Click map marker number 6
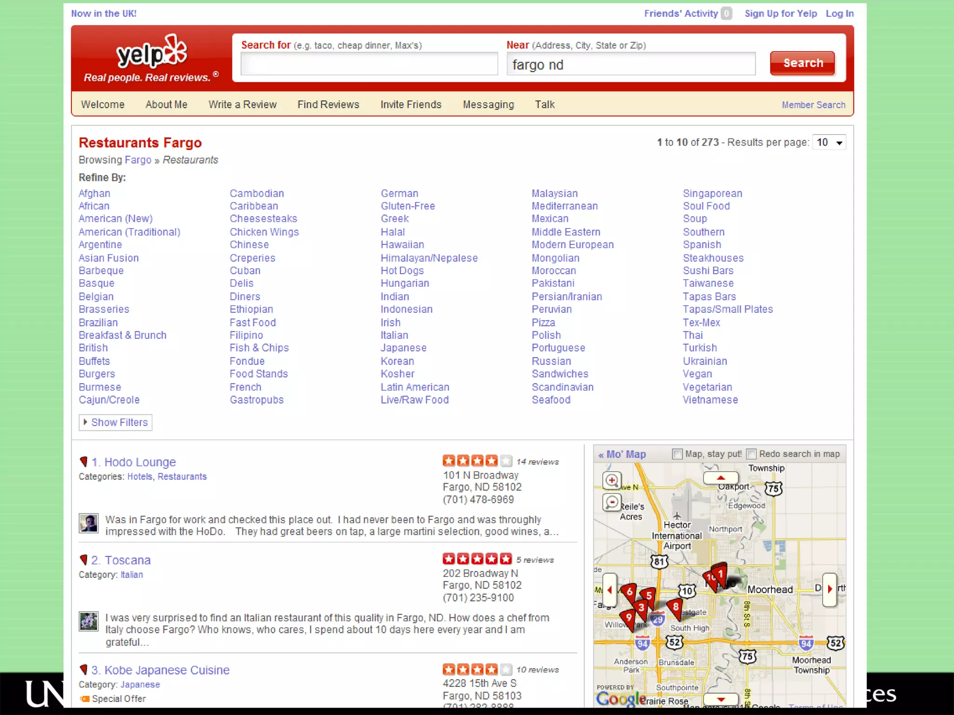 pyautogui.click(x=629, y=592)
